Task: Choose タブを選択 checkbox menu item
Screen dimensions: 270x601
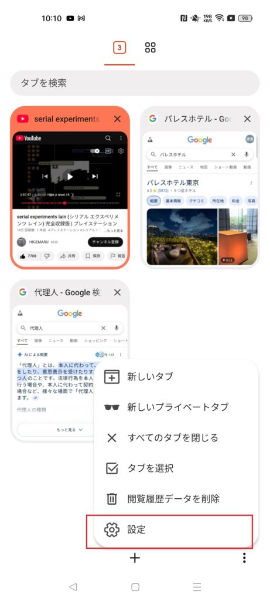Action: pos(176,468)
